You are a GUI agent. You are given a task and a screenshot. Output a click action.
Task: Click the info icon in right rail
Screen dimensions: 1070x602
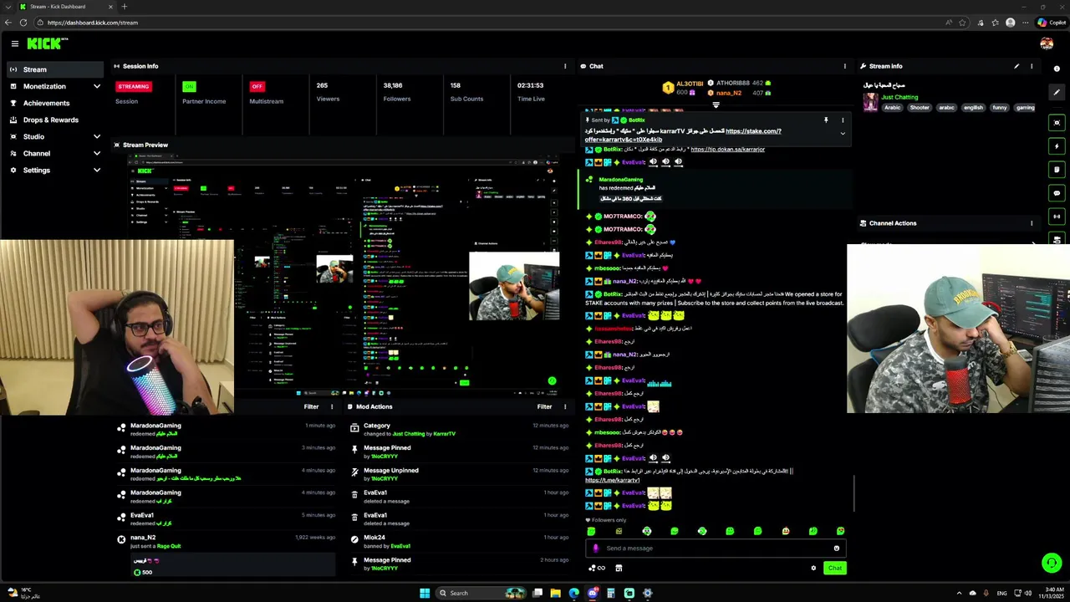tap(1057, 69)
